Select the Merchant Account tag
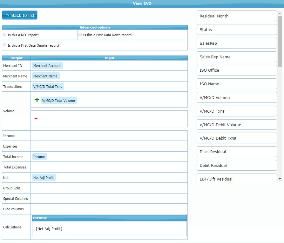Screen dimensions: 284x243 click(47, 66)
